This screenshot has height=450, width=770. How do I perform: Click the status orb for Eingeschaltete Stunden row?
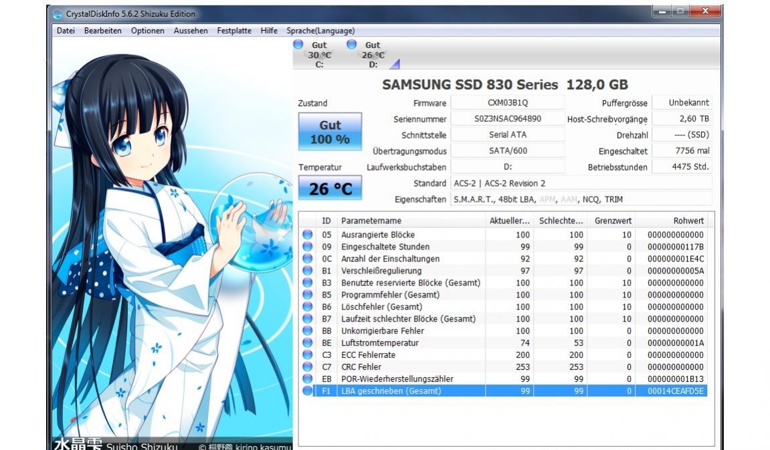(308, 246)
